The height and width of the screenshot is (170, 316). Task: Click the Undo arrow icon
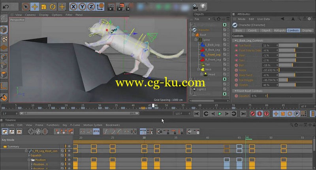coord(6,7)
